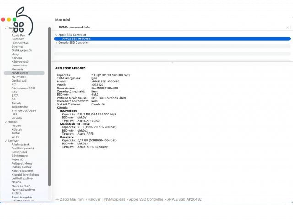Open Grafika/kijelzők in the sidebar
Screen dimensions: 293x220
tap(22, 50)
